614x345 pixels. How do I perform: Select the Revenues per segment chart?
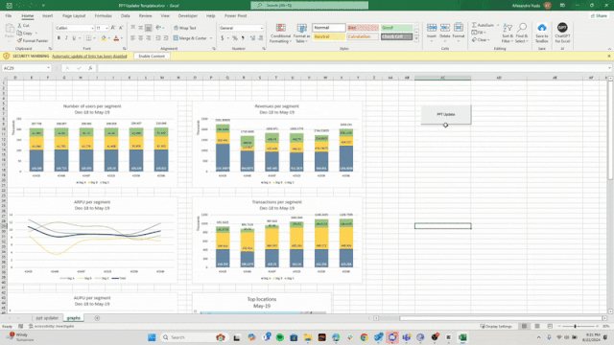coord(277,144)
